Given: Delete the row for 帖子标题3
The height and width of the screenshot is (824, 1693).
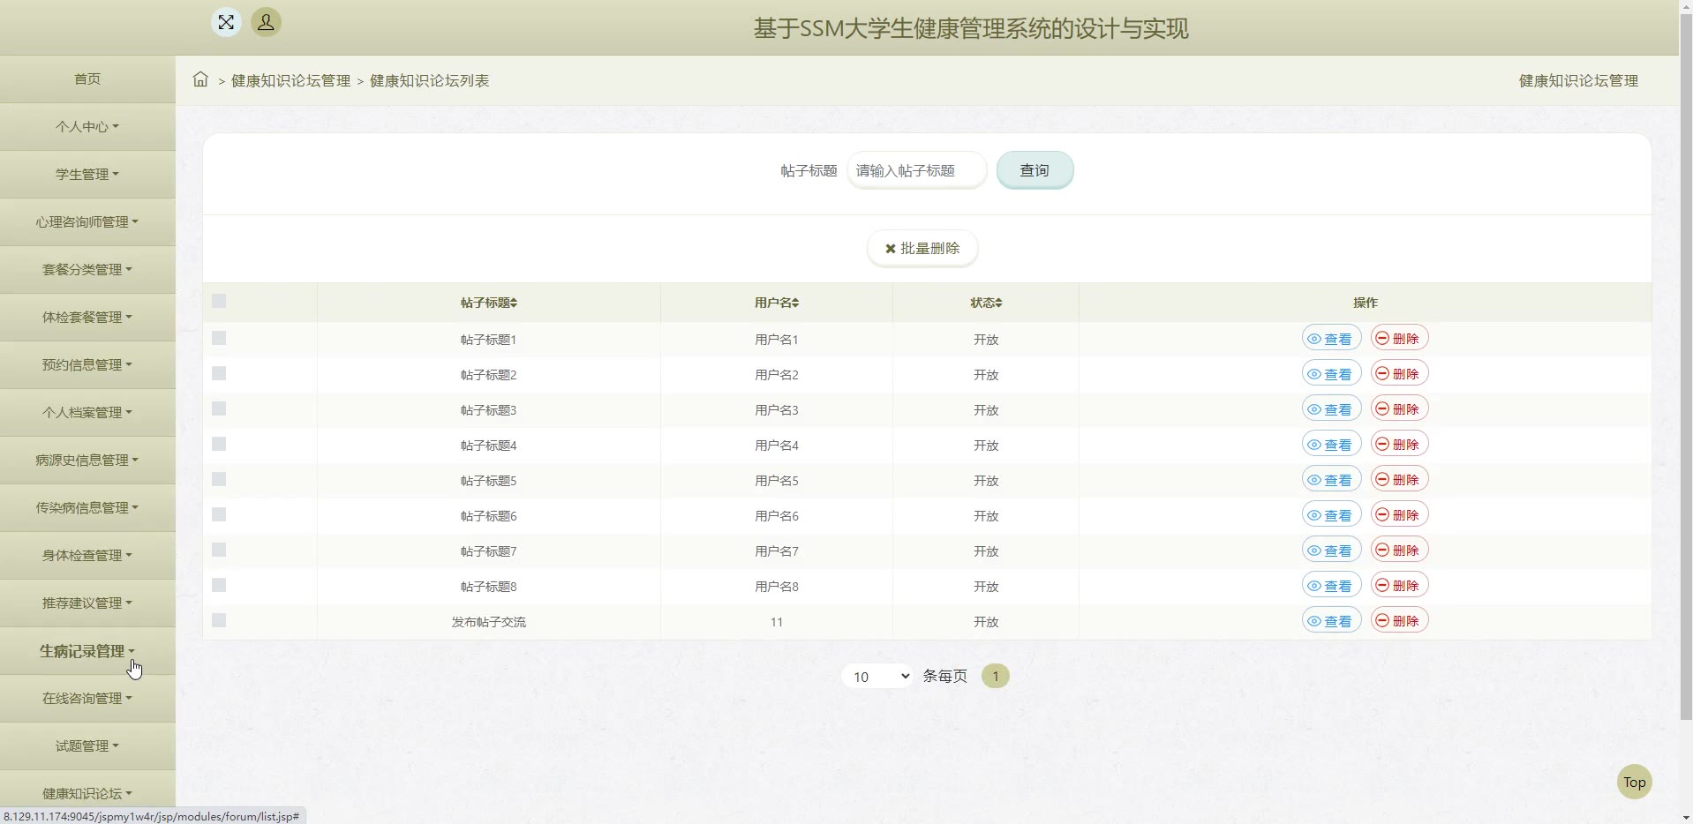Looking at the screenshot, I should [x=1398, y=409].
